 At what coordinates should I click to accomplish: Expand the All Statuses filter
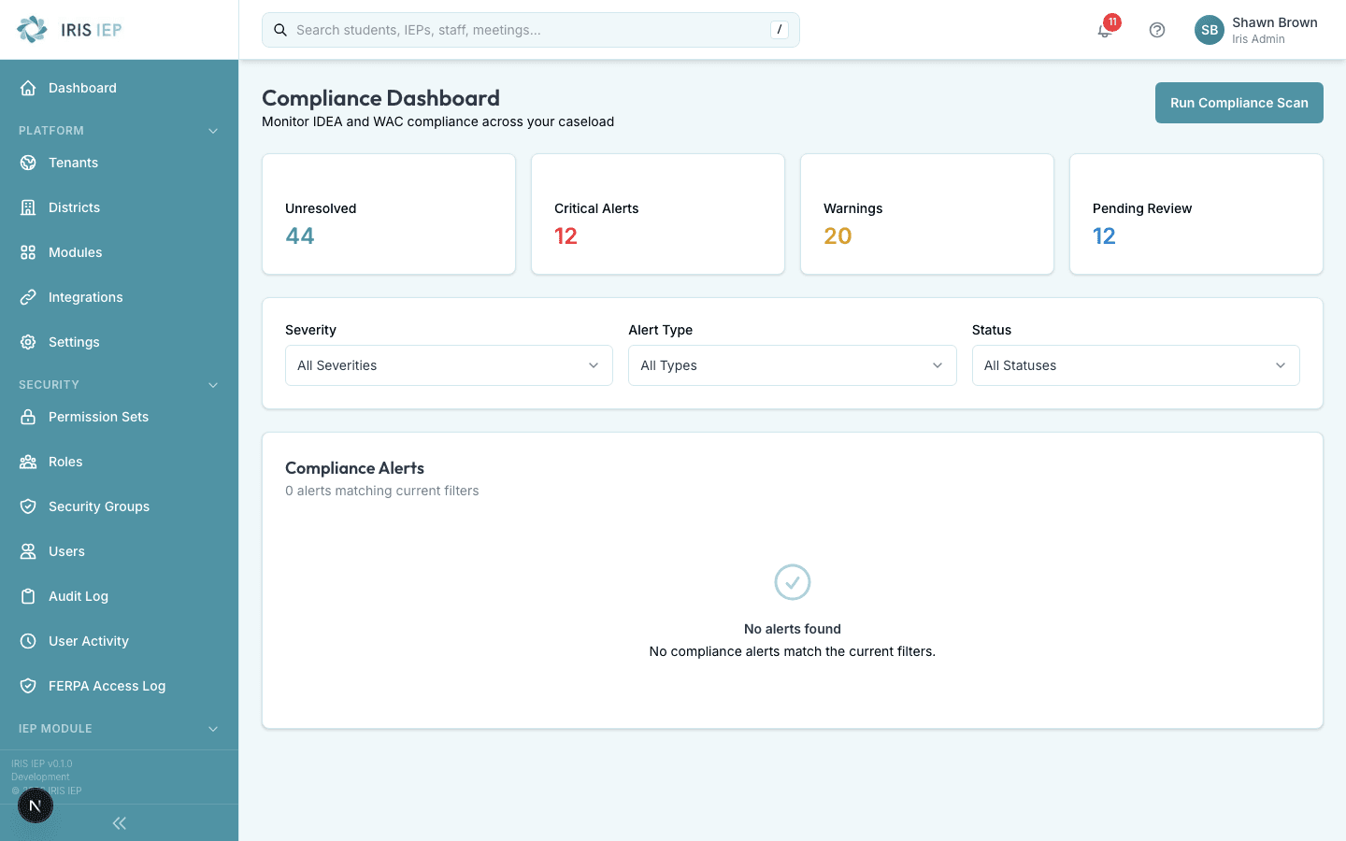click(x=1135, y=365)
